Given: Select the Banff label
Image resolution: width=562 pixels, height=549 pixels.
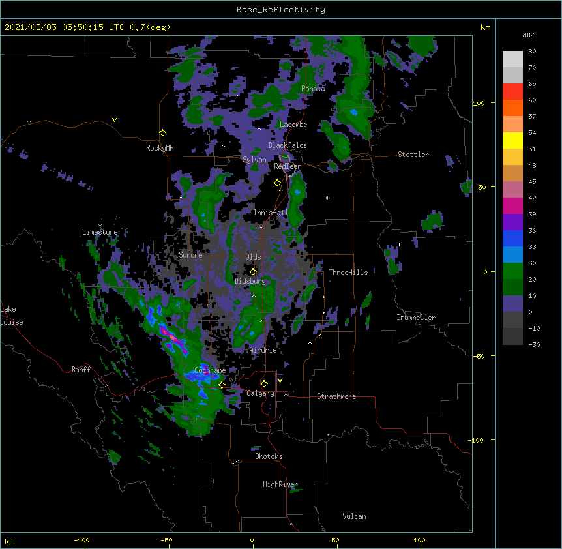Looking at the screenshot, I should (x=81, y=370).
